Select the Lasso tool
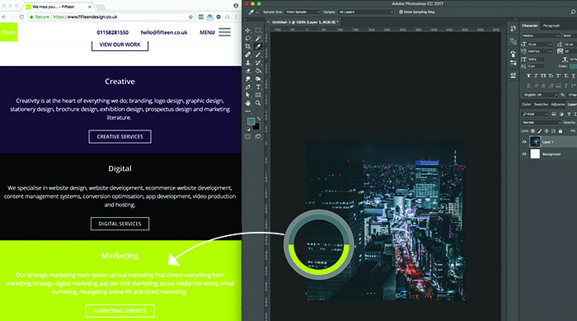Viewport: 577px width, 321px height. [x=248, y=38]
